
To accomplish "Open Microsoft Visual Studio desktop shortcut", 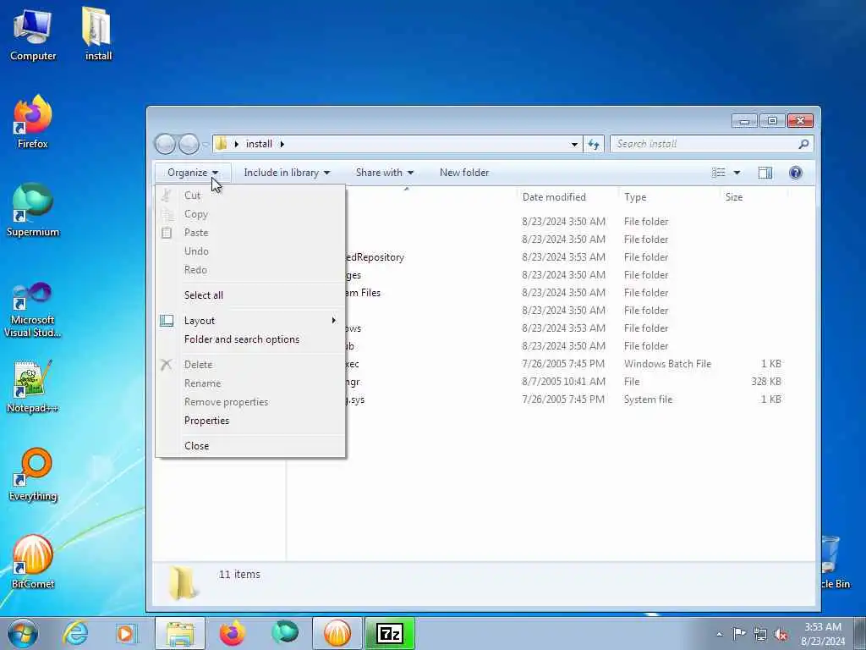I will tap(33, 310).
